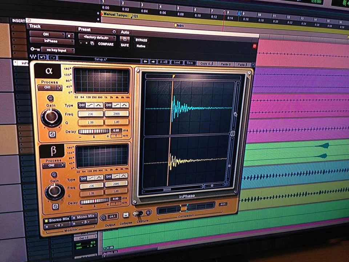Open the Waves help question mark
The height and width of the screenshot is (262, 349).
[x=253, y=65]
